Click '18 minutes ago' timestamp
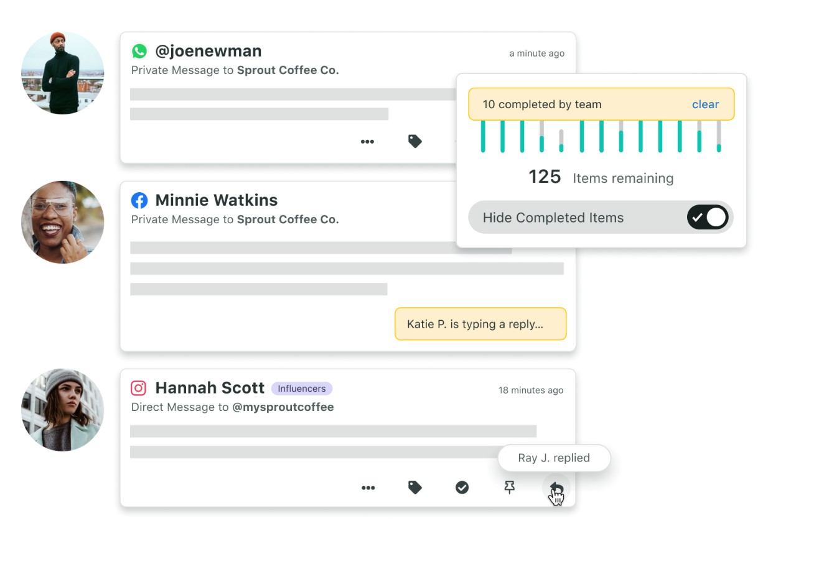 531,390
